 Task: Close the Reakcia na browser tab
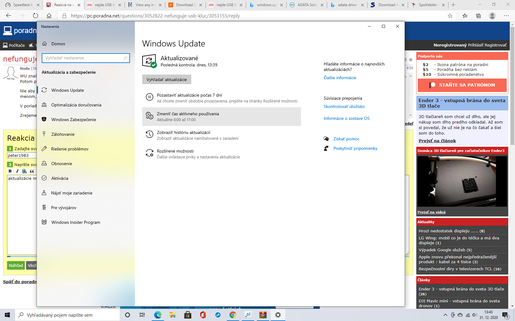79,5
